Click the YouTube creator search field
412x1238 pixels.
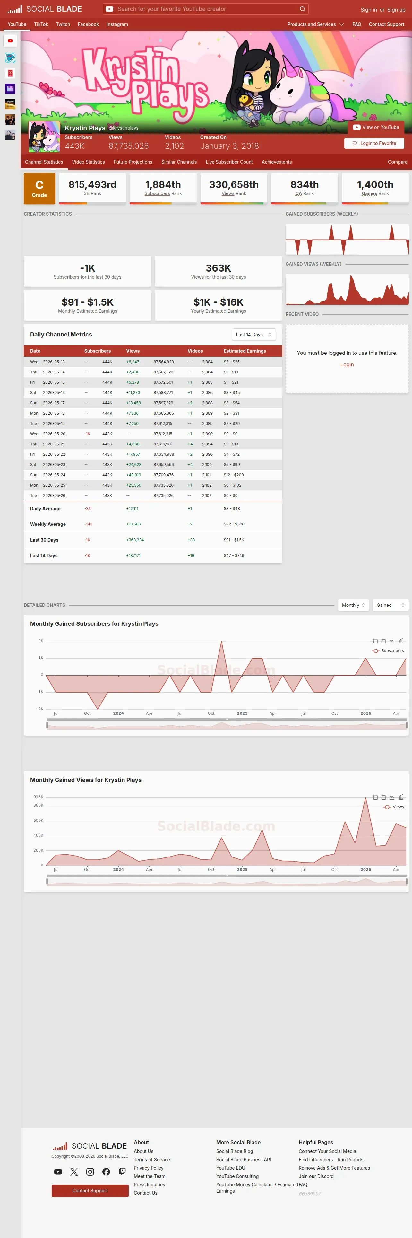[205, 9]
